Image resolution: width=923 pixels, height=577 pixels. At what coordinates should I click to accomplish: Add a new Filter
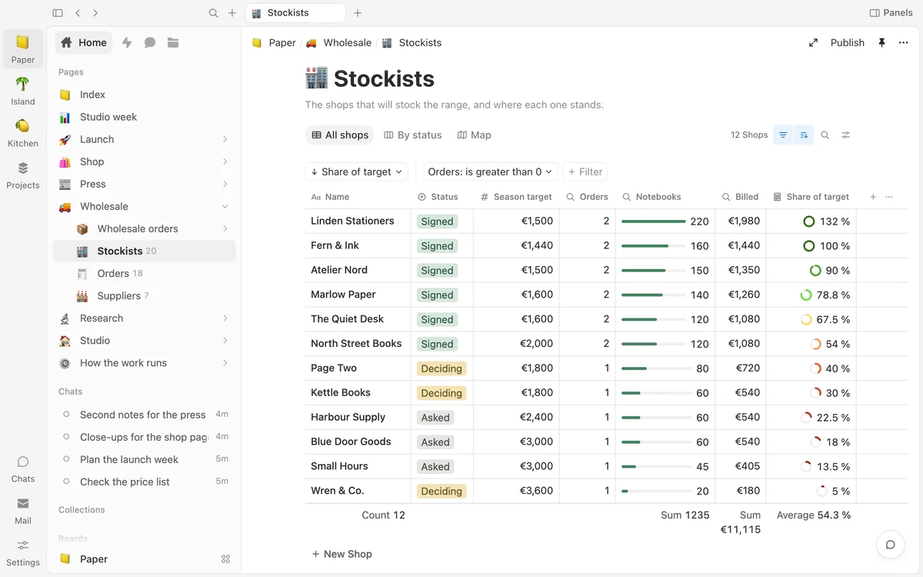point(585,172)
